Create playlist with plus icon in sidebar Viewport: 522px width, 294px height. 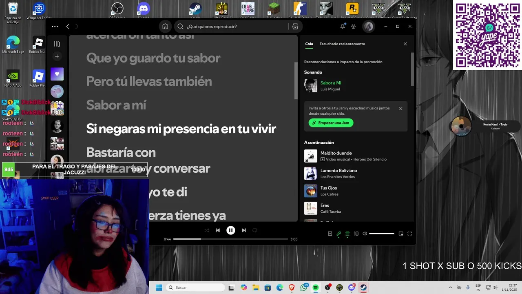[x=57, y=56]
